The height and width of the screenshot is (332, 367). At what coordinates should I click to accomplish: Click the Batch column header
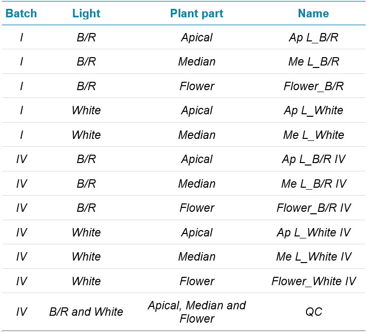(x=21, y=13)
